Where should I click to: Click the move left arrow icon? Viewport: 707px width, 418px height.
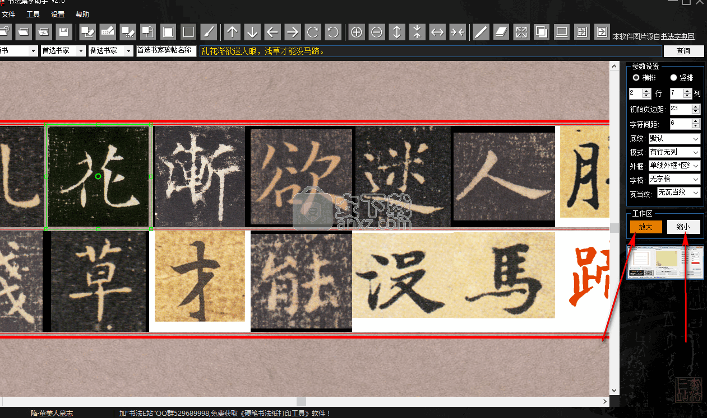pos(272,31)
